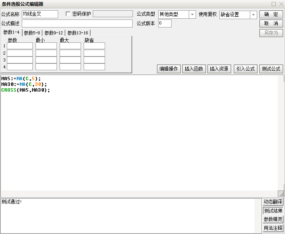Viewport: 285px width, 234px height.
Task: Open the 参数精灵 panel
Action: [273, 219]
